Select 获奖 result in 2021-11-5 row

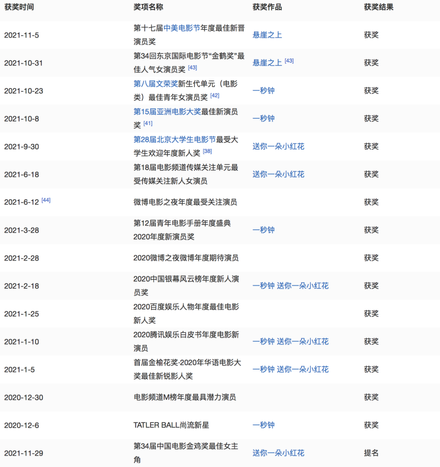pos(371,35)
